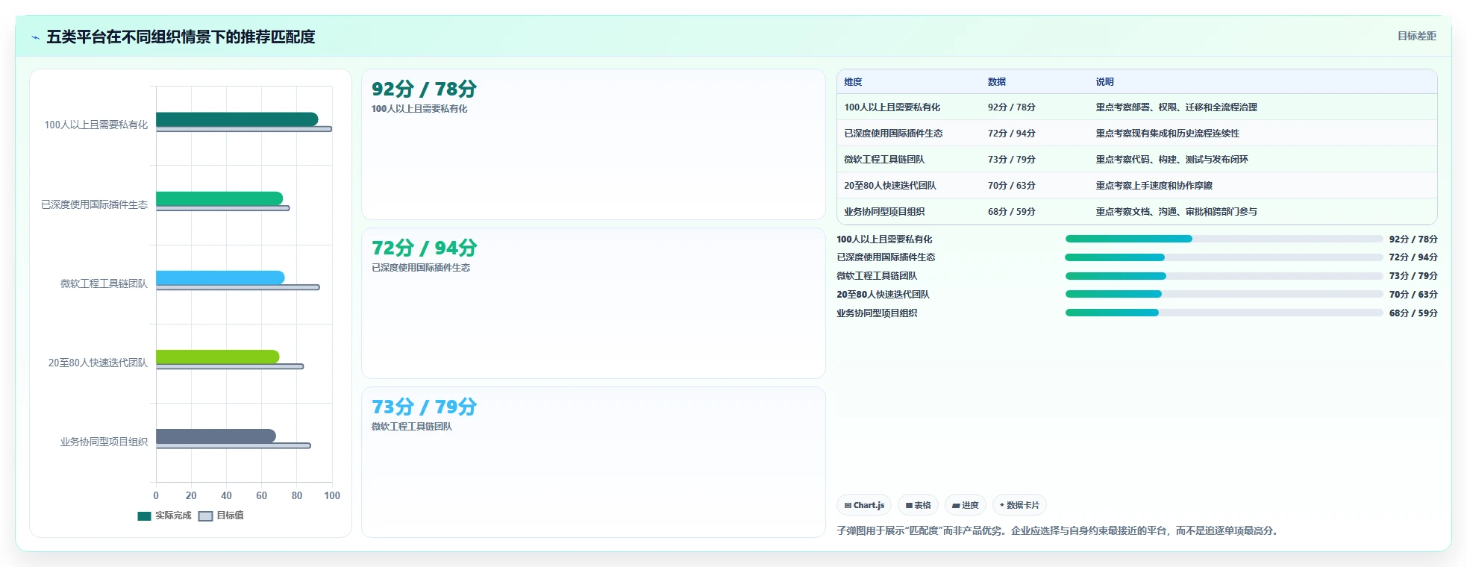This screenshot has width=1467, height=567.
Task: Click the 92分 / 78分 data card heading
Action: [x=424, y=89]
